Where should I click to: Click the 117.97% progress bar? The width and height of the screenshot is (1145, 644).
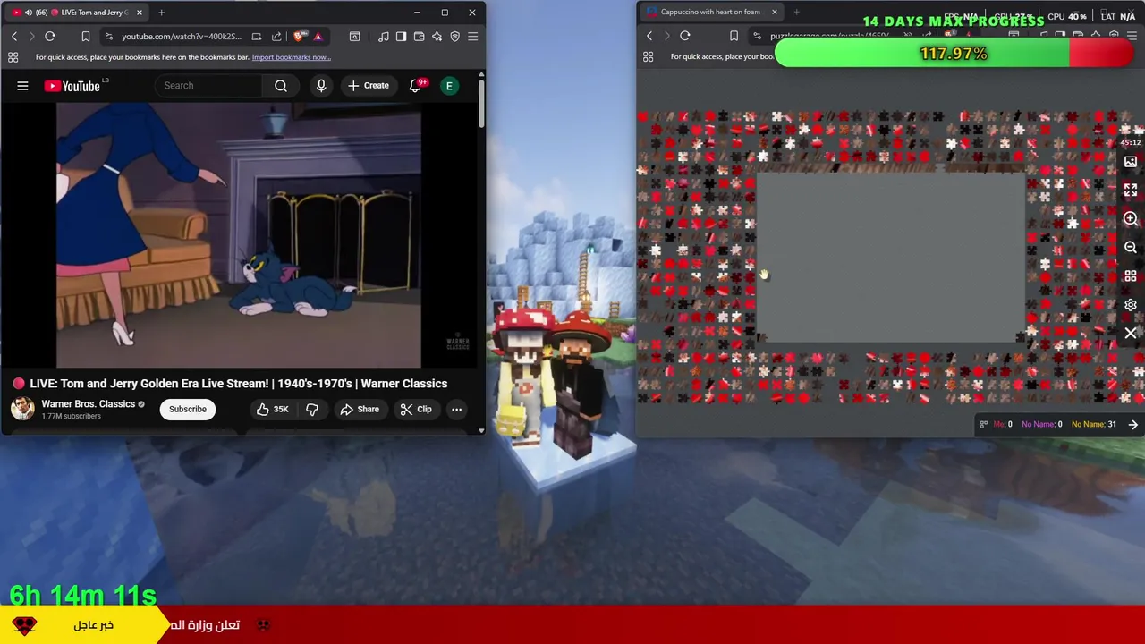pyautogui.click(x=954, y=54)
